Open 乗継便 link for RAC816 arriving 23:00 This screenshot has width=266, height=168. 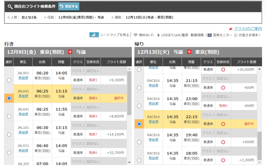[154, 104]
